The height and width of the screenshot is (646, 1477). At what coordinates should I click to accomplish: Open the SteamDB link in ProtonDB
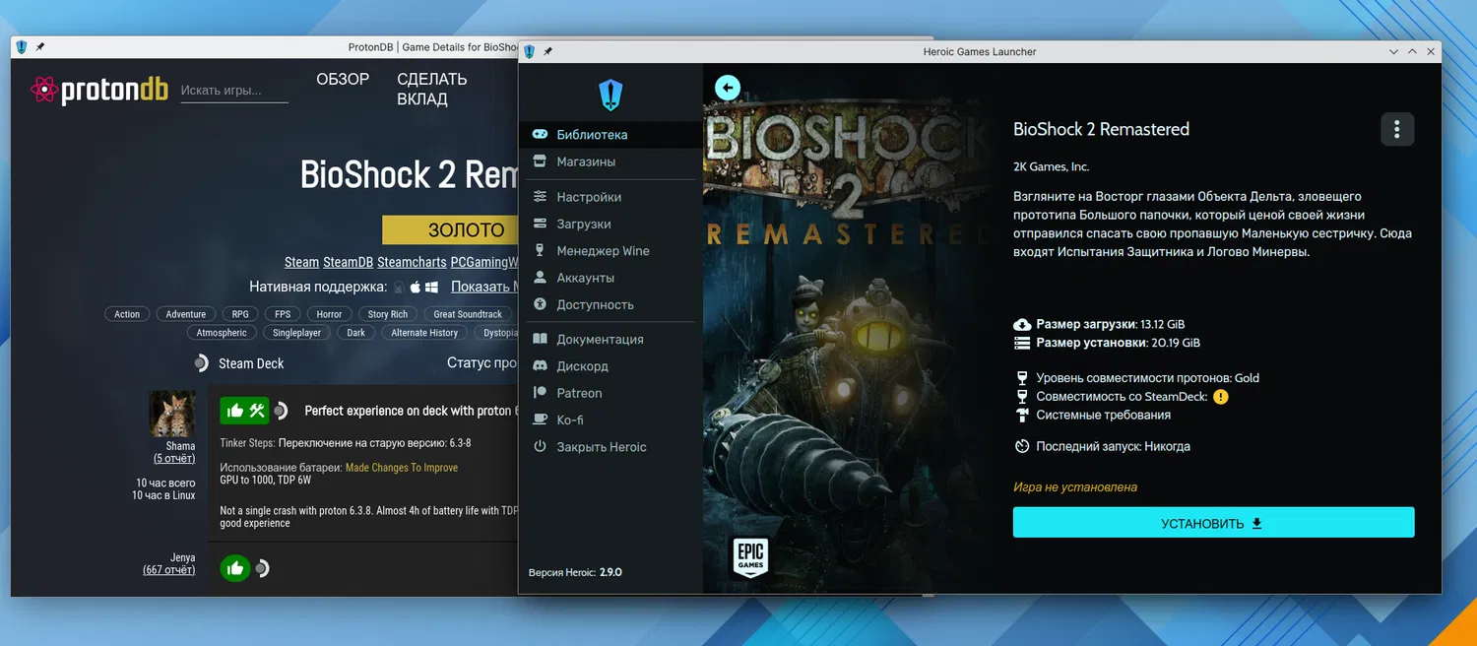coord(349,262)
